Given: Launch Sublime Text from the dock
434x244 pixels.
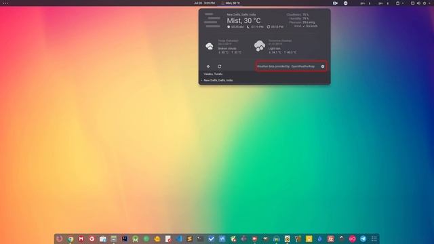Looking at the screenshot, I should 190,239.
